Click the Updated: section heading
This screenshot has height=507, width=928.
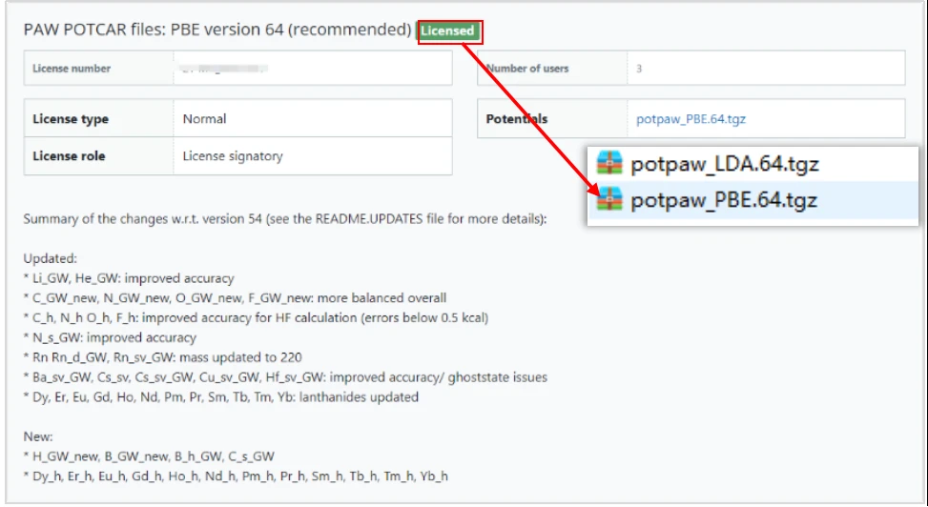coord(51,258)
